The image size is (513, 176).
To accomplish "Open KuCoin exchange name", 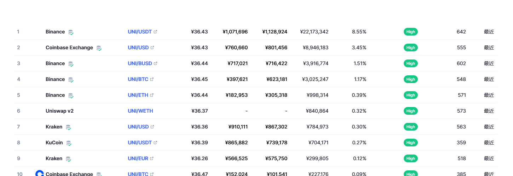I will (54, 143).
